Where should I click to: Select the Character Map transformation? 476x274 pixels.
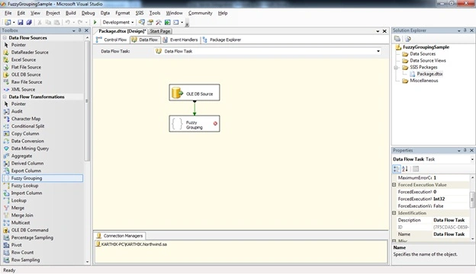click(x=26, y=119)
